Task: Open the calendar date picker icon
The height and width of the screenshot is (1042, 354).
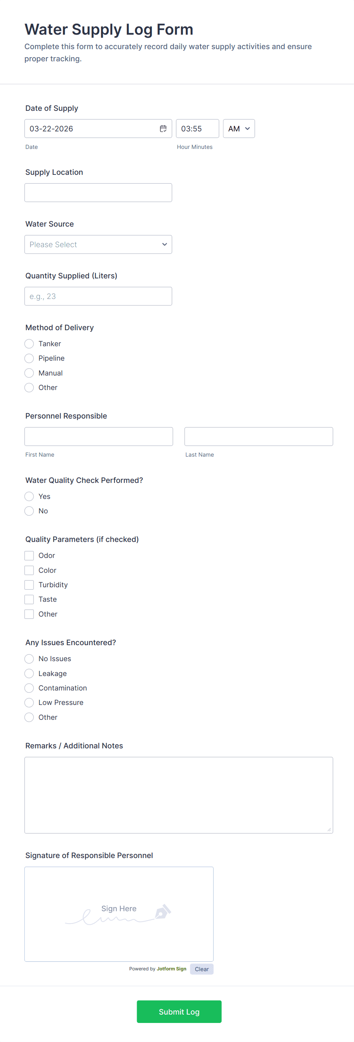Action: click(x=163, y=129)
